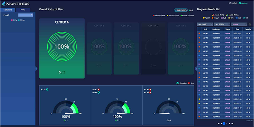Screen dimensions: 254x127
Task: Select the Equipment tab
Action: point(8,10)
